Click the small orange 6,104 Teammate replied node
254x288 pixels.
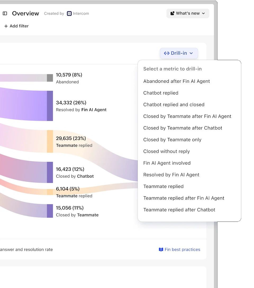click(x=50, y=192)
